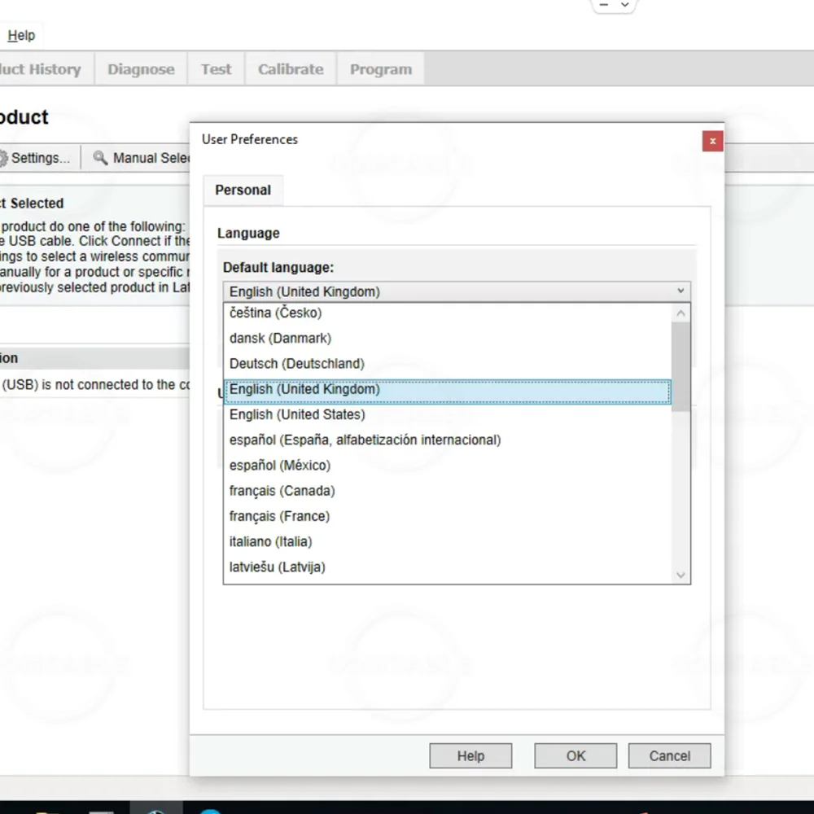
Task: Click the top chevron down icon
Action: click(x=625, y=5)
